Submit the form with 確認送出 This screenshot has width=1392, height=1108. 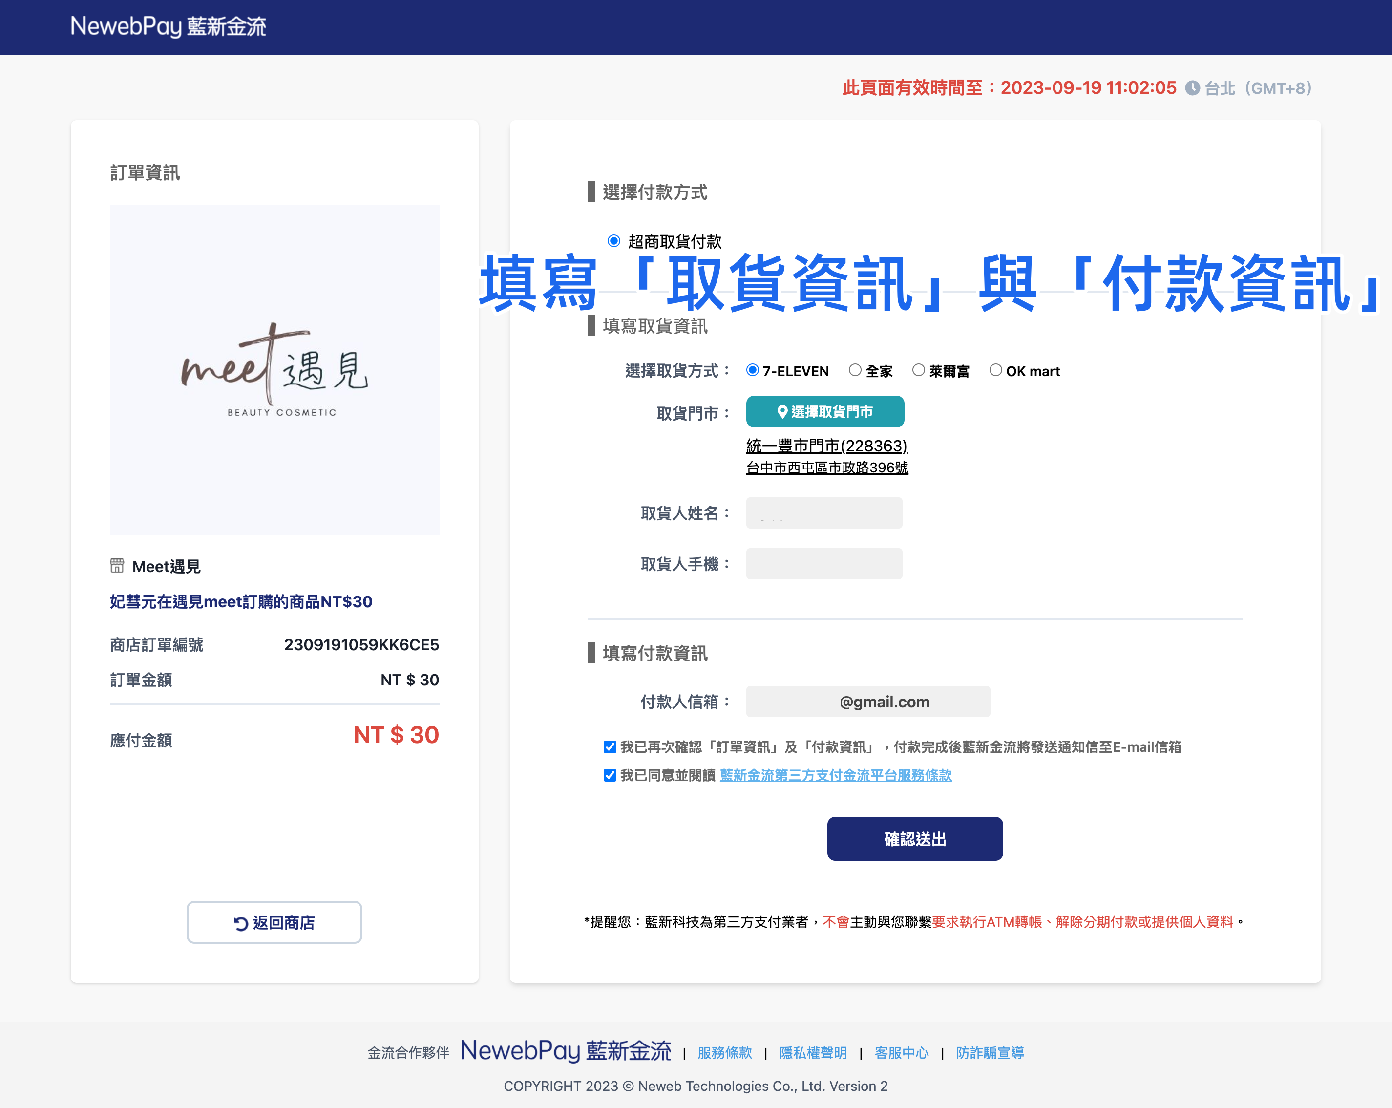click(x=915, y=839)
